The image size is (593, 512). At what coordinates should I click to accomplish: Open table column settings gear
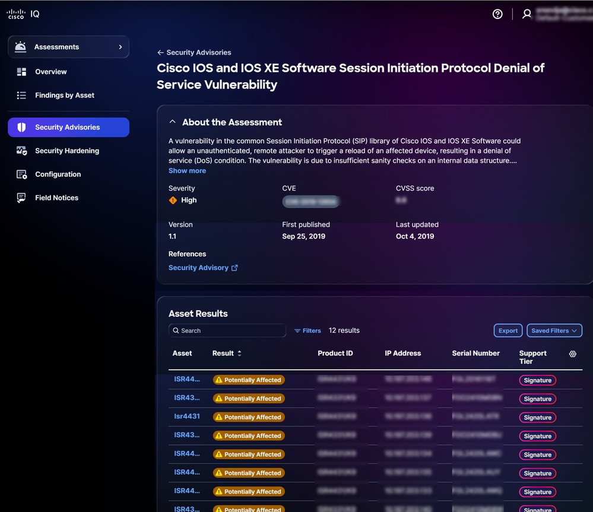(573, 354)
